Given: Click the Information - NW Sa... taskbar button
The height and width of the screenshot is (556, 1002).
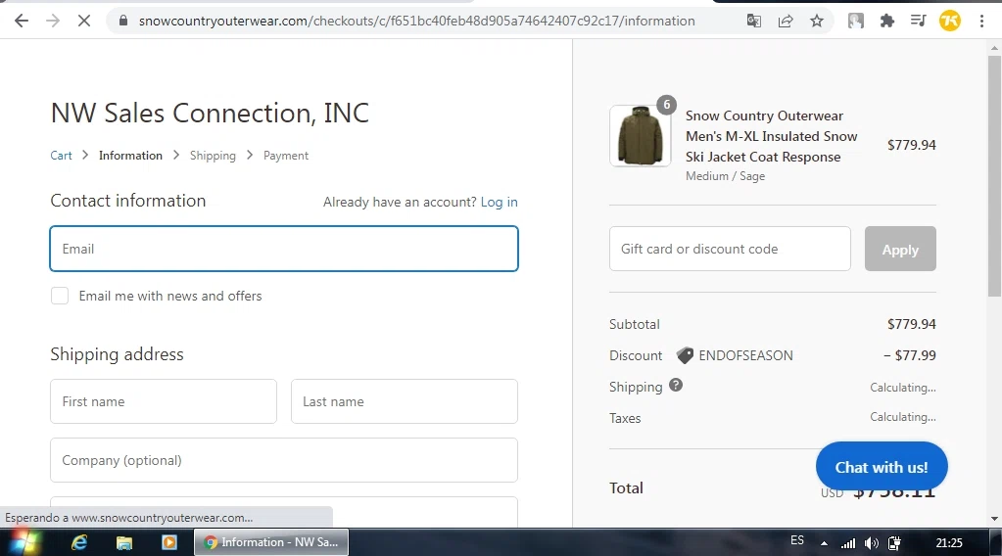Looking at the screenshot, I should coord(271,542).
